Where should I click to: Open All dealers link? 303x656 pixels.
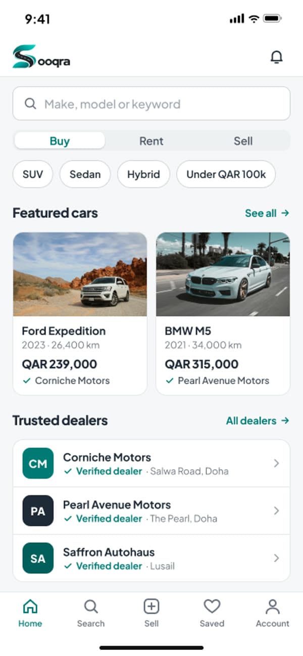258,420
